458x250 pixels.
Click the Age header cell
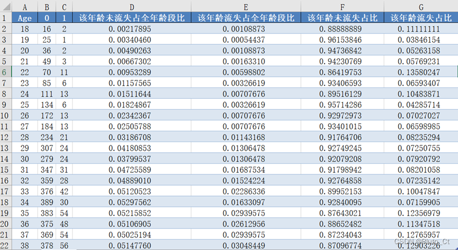pos(25,18)
